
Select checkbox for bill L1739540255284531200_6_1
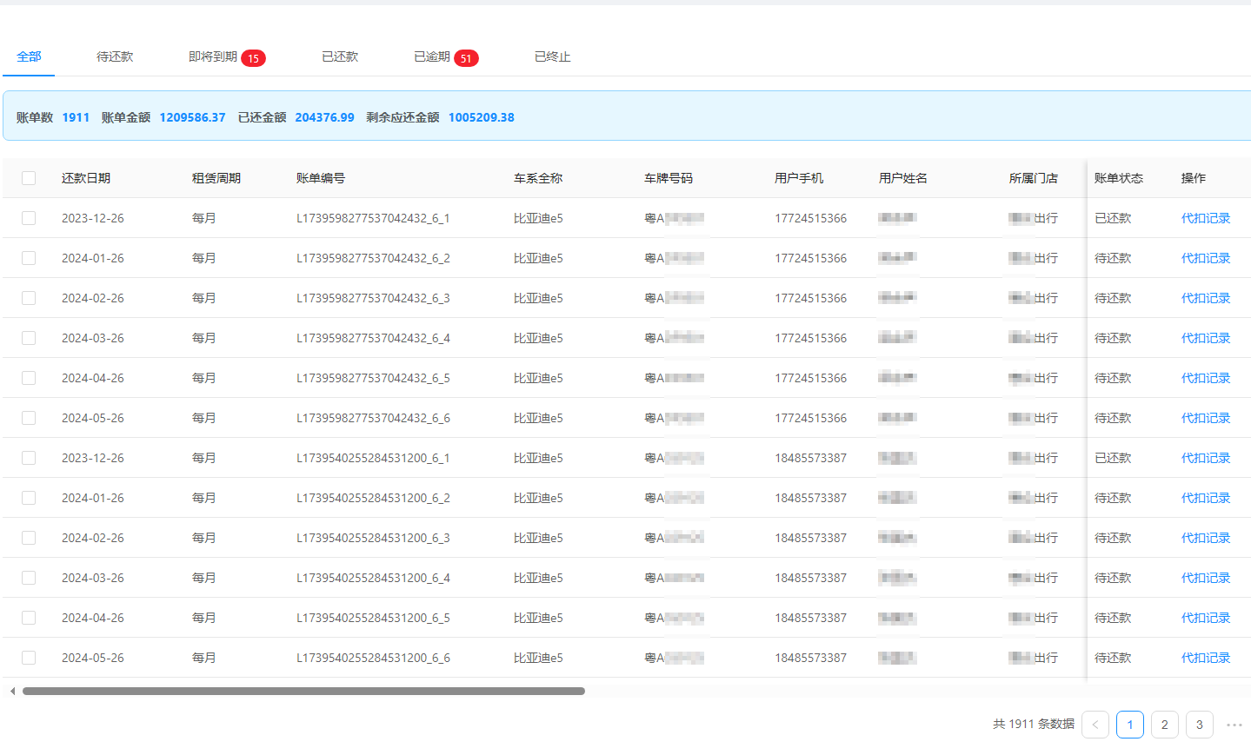(29, 458)
